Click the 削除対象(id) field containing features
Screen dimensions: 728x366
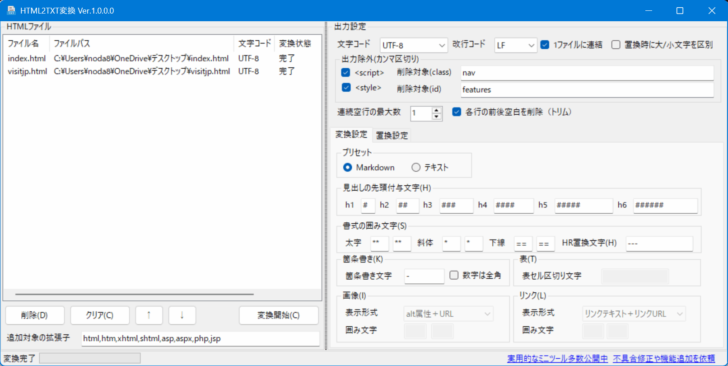coord(587,89)
